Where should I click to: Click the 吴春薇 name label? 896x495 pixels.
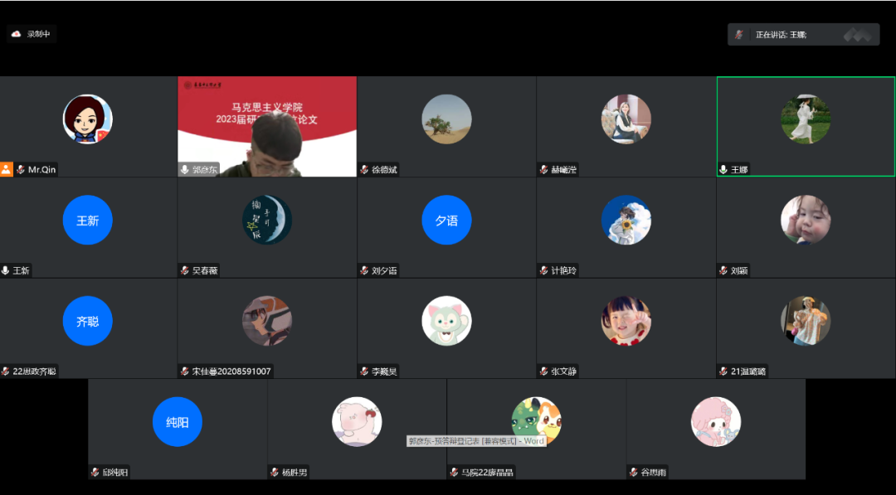coord(205,270)
